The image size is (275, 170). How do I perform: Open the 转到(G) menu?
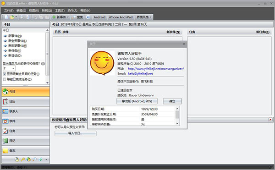[x=47, y=11]
